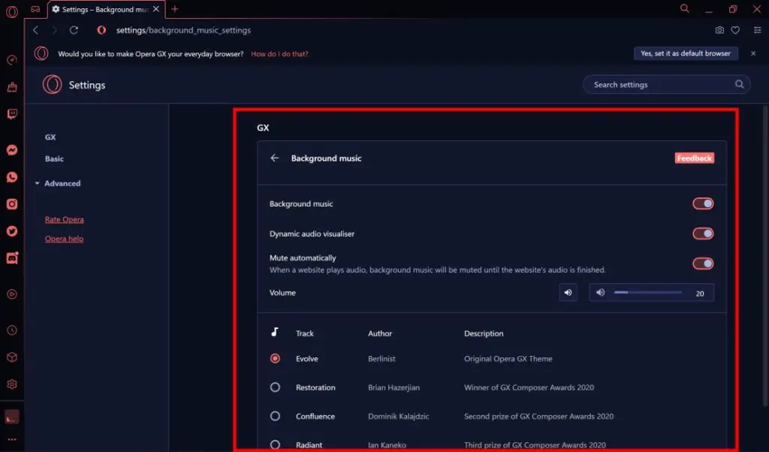Open the Player icon in sidebar
The height and width of the screenshot is (452, 769).
12,294
